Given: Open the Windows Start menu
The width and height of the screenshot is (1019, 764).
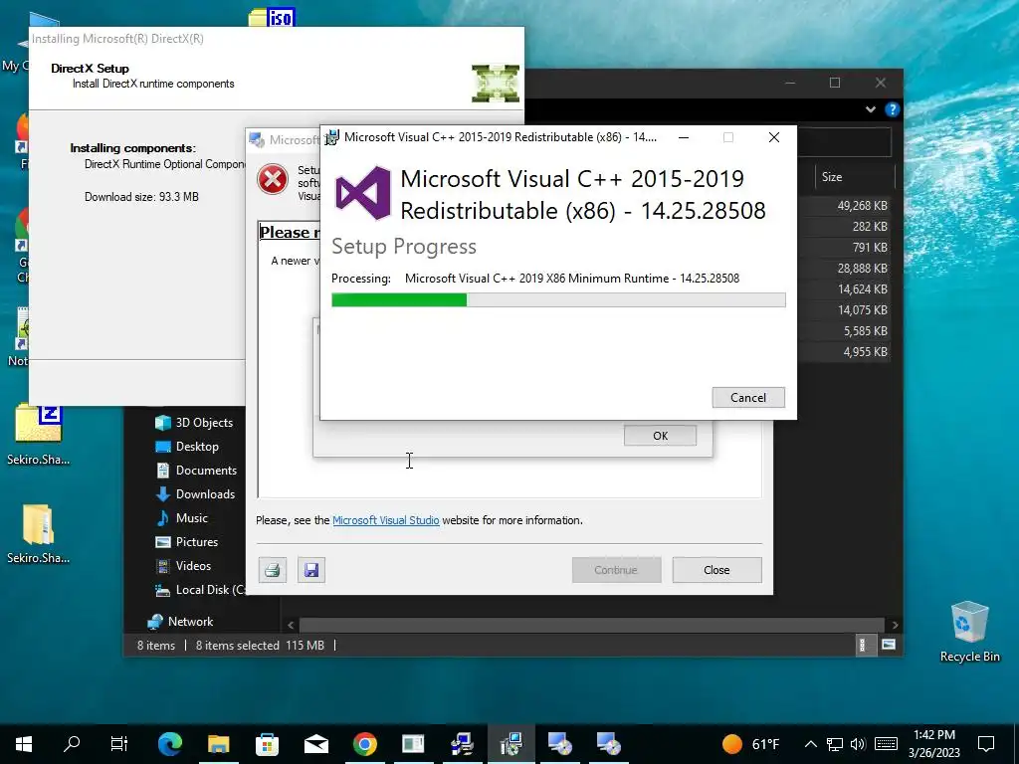Looking at the screenshot, I should pyautogui.click(x=24, y=744).
